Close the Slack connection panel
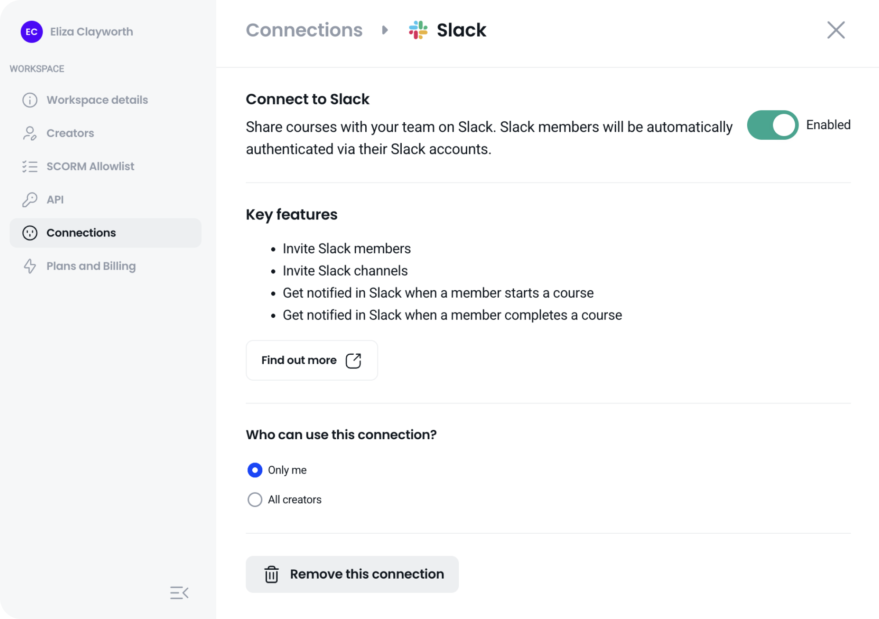Viewport: 879px width, 619px height. [x=836, y=30]
